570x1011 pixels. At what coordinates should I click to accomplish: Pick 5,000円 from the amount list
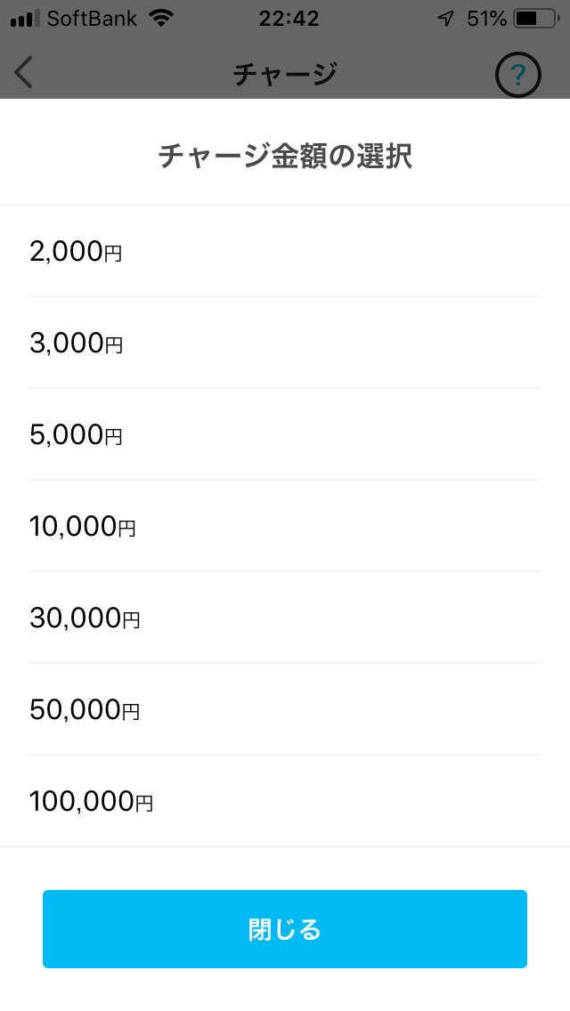coord(285,435)
